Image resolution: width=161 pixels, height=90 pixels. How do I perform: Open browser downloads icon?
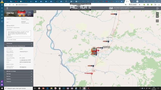(159, 5)
